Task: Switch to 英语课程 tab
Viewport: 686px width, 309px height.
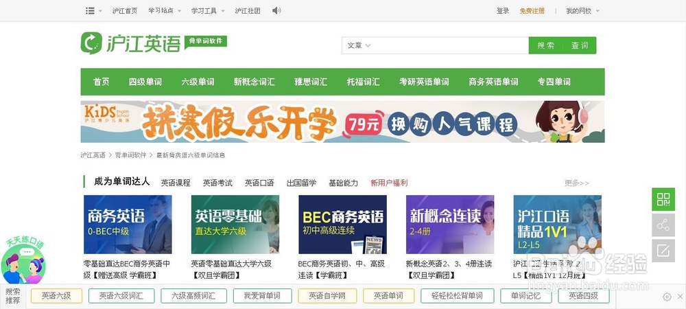Action: click(x=176, y=183)
